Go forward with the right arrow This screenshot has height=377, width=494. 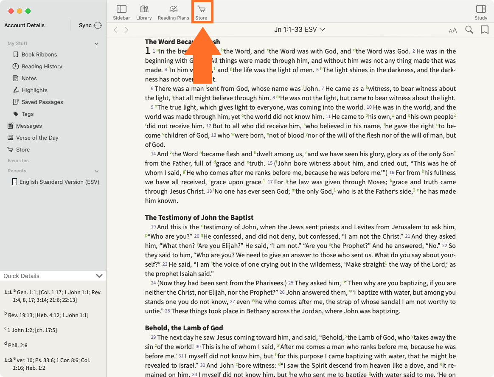pos(126,30)
